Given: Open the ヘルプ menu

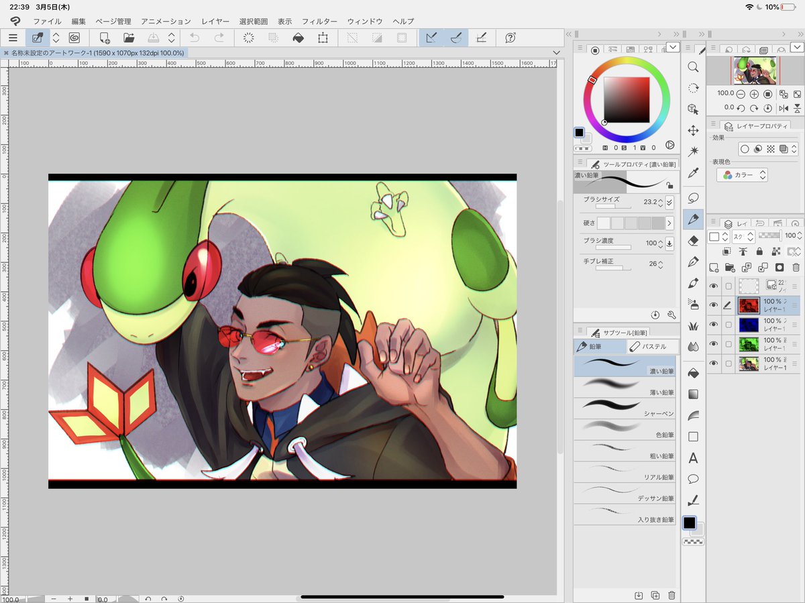Looking at the screenshot, I should [403, 21].
